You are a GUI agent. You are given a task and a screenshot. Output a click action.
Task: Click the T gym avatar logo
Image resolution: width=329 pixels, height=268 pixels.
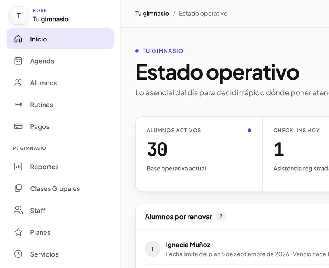pyautogui.click(x=19, y=16)
